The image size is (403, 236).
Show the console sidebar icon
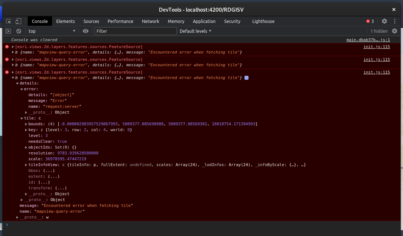(8, 31)
